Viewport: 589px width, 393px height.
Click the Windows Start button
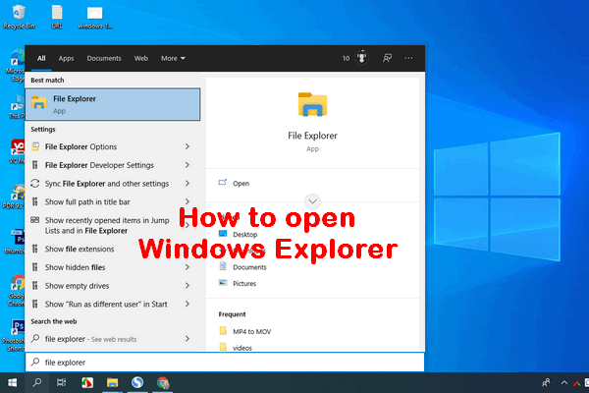tap(12, 383)
